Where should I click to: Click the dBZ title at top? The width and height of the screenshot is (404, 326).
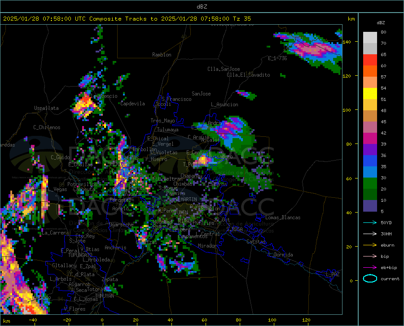[202, 7]
